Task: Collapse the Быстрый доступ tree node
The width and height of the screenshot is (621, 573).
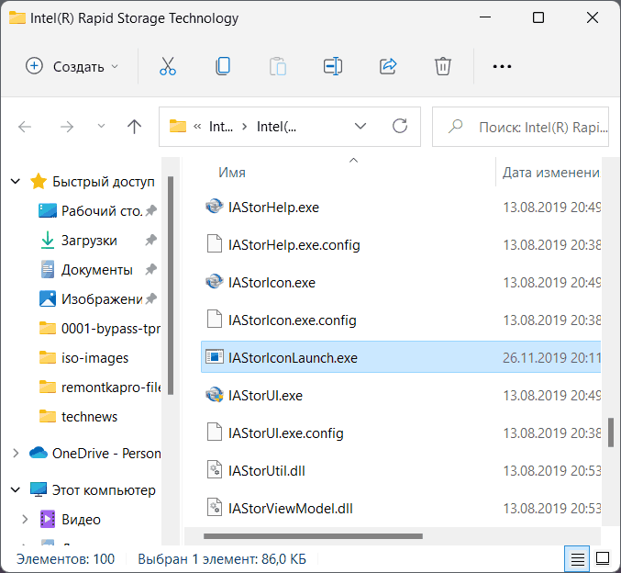Action: click(x=16, y=182)
